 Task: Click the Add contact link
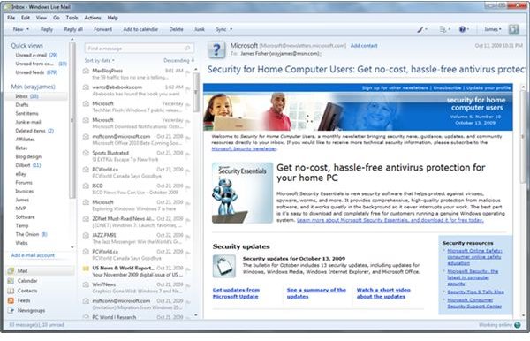tap(364, 46)
